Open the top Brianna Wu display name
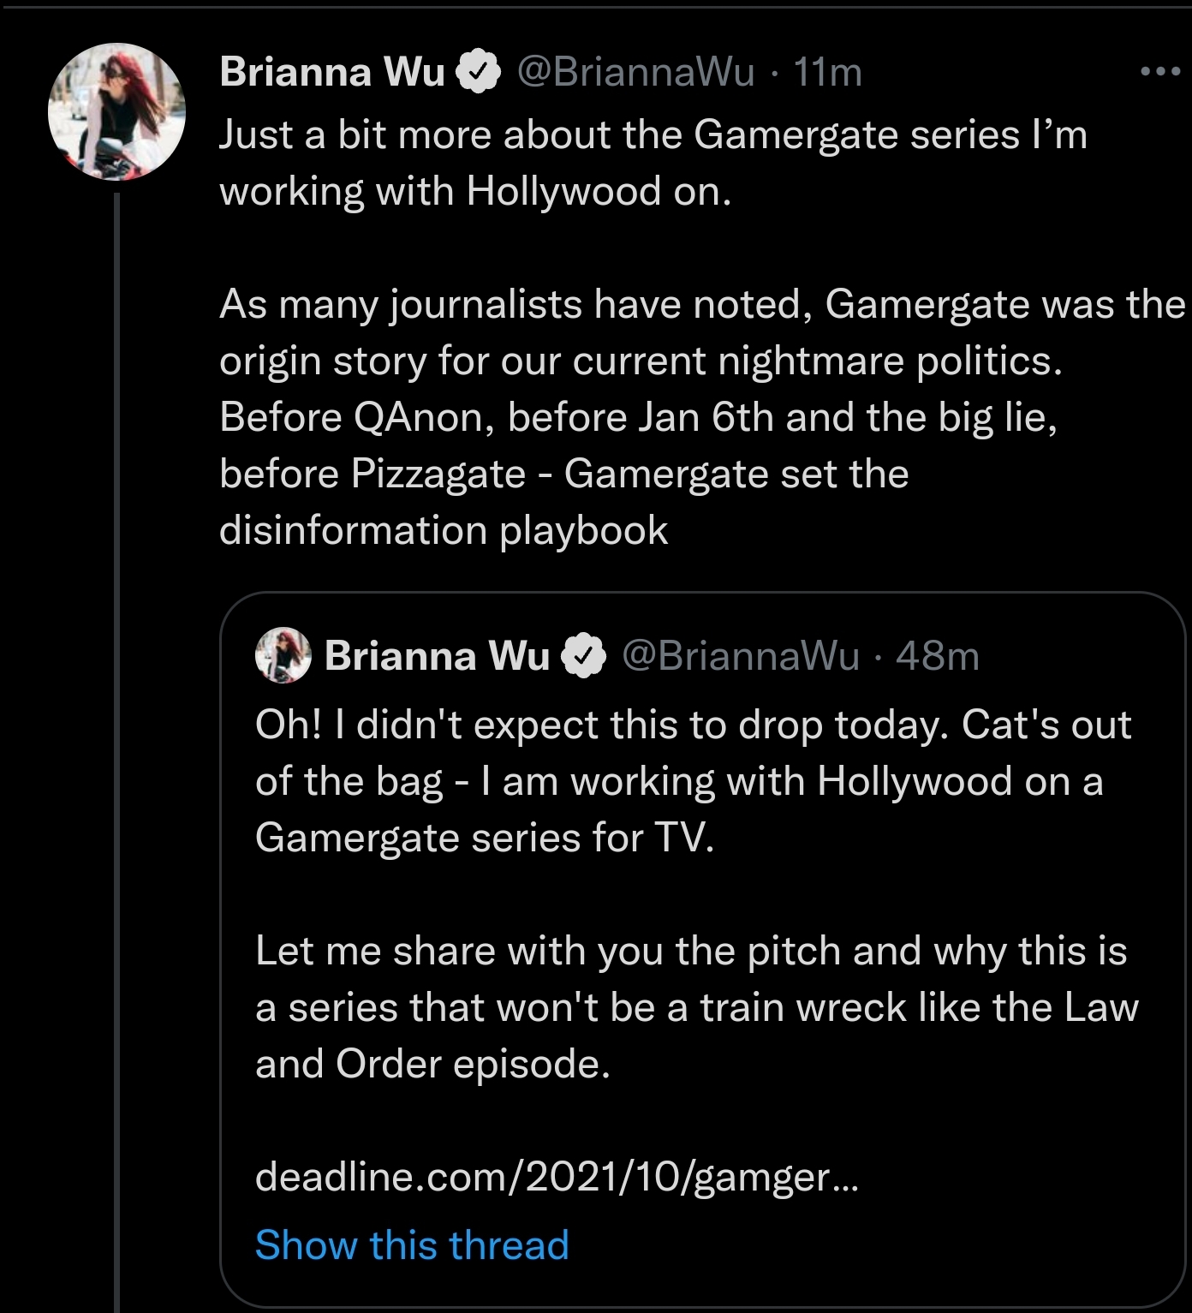Viewport: 1192px width, 1313px height. point(332,72)
